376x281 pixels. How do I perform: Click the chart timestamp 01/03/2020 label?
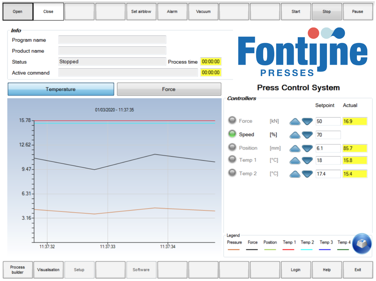[114, 110]
